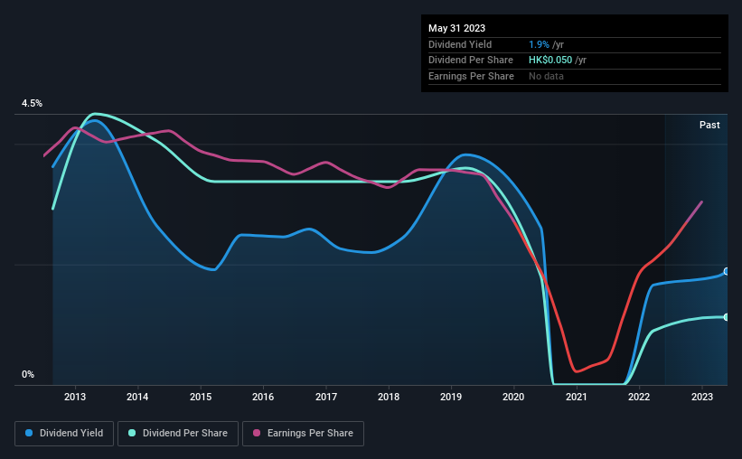Image resolution: width=742 pixels, height=459 pixels.
Task: Click the 2017 x-axis label
Action: [326, 397]
